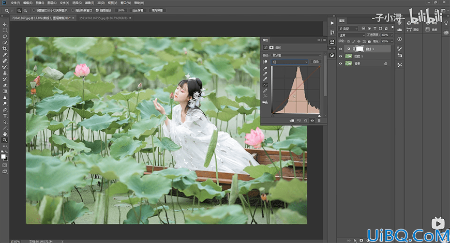
Task: Open the File menu
Action: point(15,3)
